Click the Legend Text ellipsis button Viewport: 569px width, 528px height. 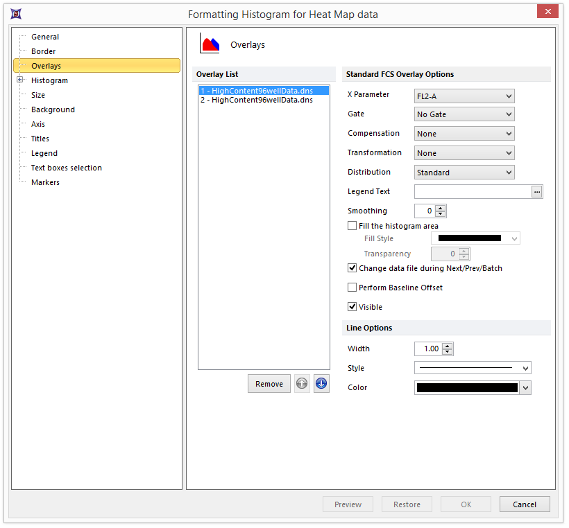(x=536, y=192)
